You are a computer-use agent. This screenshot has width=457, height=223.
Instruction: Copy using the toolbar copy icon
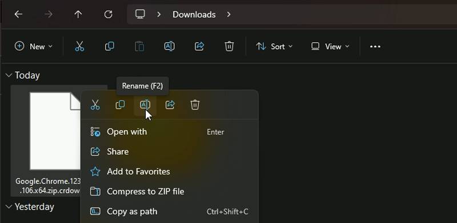110,46
